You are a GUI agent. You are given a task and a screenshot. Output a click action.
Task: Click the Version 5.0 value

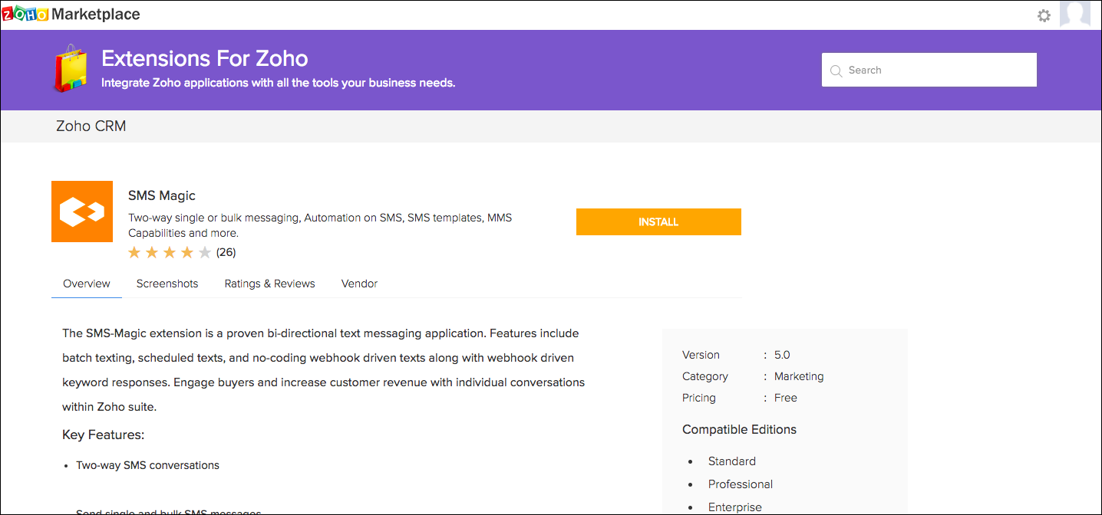(x=782, y=355)
